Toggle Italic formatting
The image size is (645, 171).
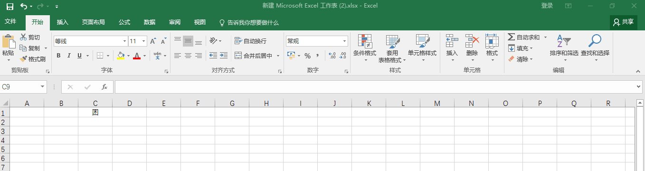(69, 56)
